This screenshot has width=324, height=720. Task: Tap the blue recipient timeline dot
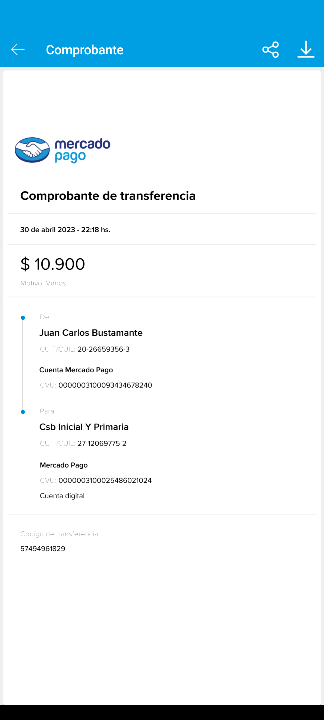point(23,412)
